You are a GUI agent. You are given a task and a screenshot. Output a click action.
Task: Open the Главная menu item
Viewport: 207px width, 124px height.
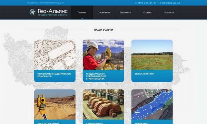pyautogui.click(x=82, y=12)
